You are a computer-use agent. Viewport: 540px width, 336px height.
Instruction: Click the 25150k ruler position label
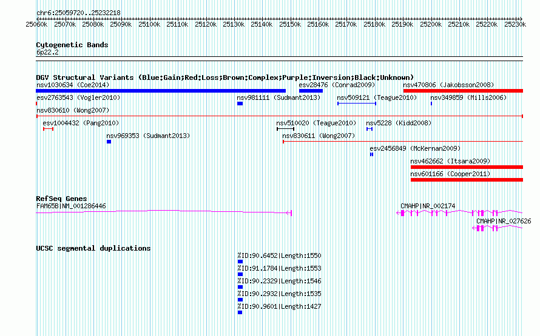click(290, 24)
